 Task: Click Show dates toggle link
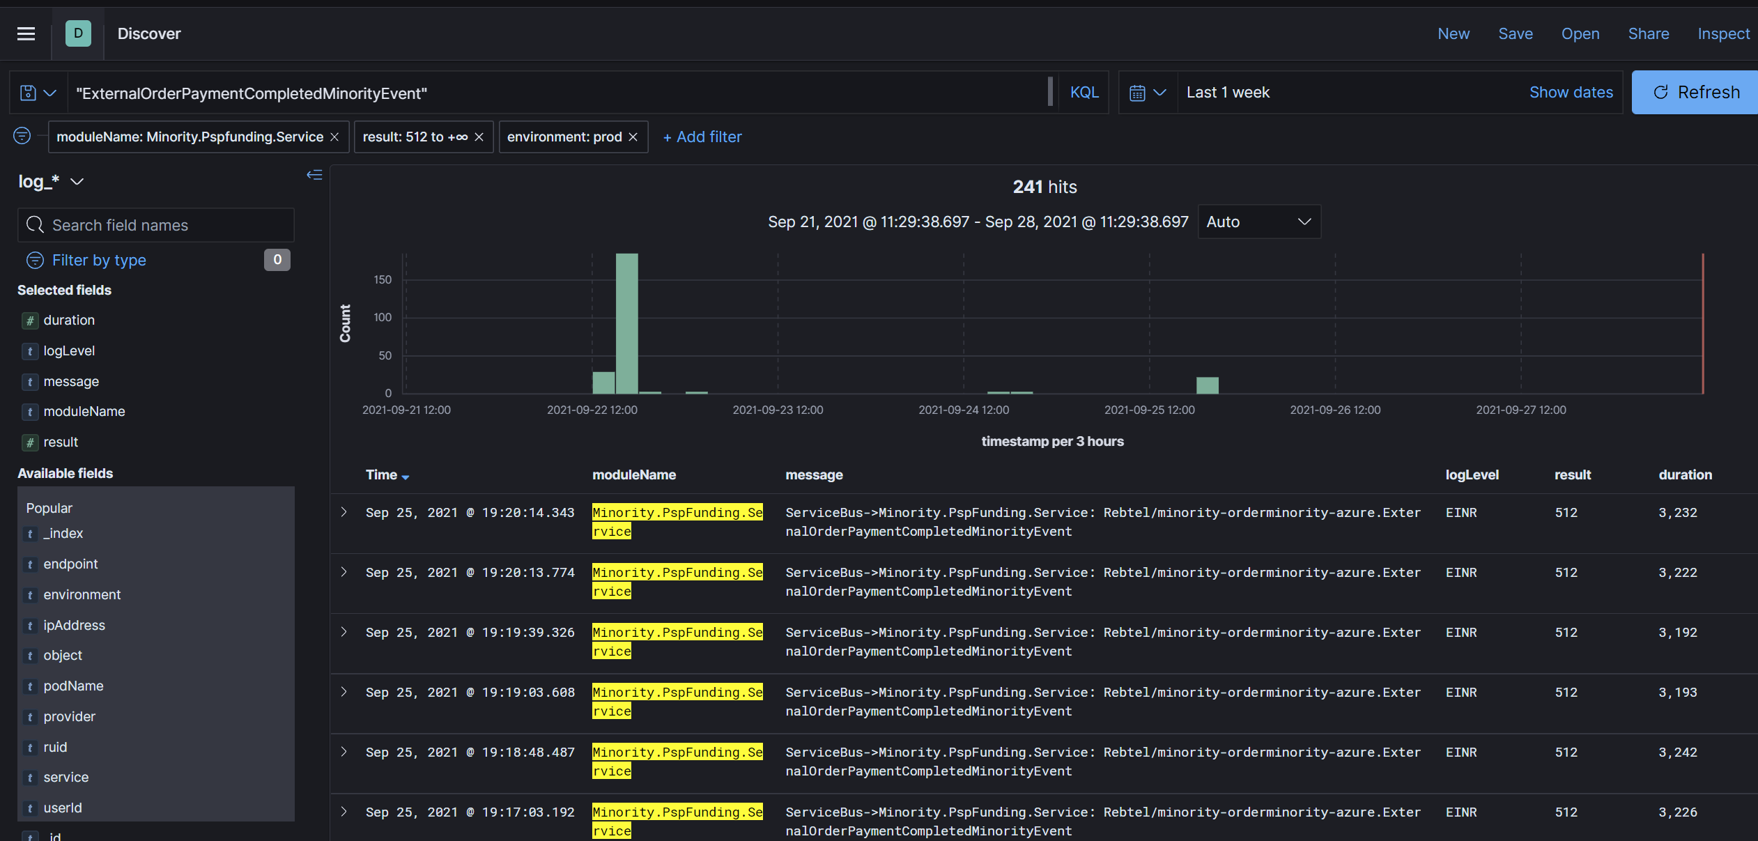1571,93
